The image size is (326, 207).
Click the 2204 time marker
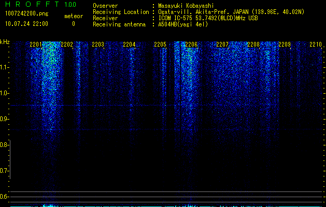pyautogui.click(x=129, y=45)
